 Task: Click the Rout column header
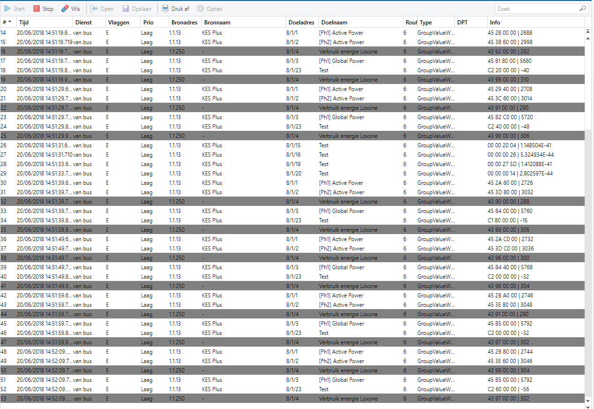point(410,22)
